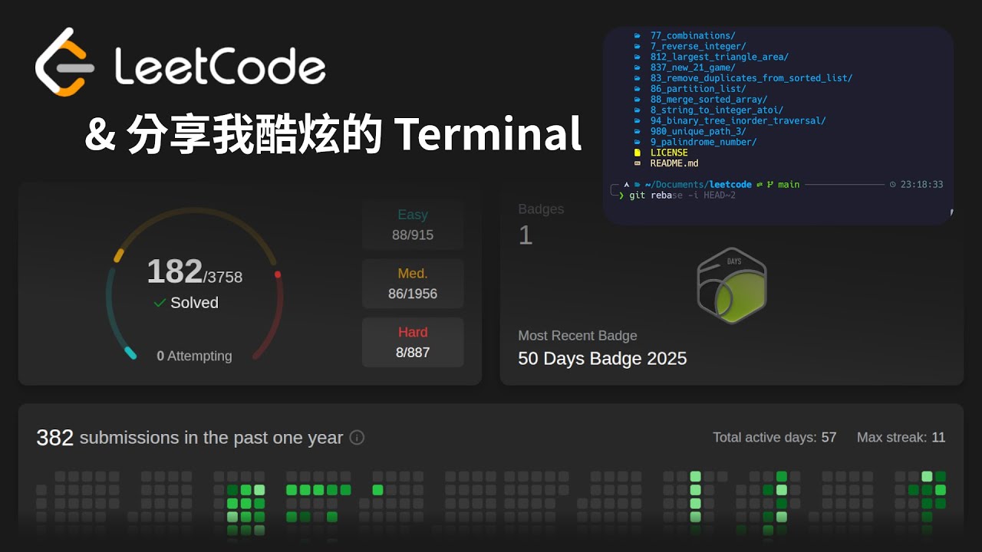This screenshot has width=982, height=552.
Task: Click folder icon beside 812_largest_triangle_area/
Action: pyautogui.click(x=638, y=58)
